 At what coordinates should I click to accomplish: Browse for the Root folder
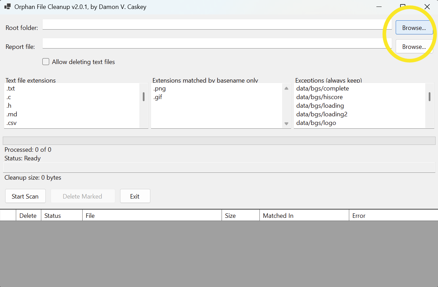(414, 28)
